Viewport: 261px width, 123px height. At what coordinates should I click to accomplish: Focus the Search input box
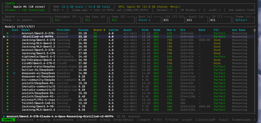(x=27, y=20)
